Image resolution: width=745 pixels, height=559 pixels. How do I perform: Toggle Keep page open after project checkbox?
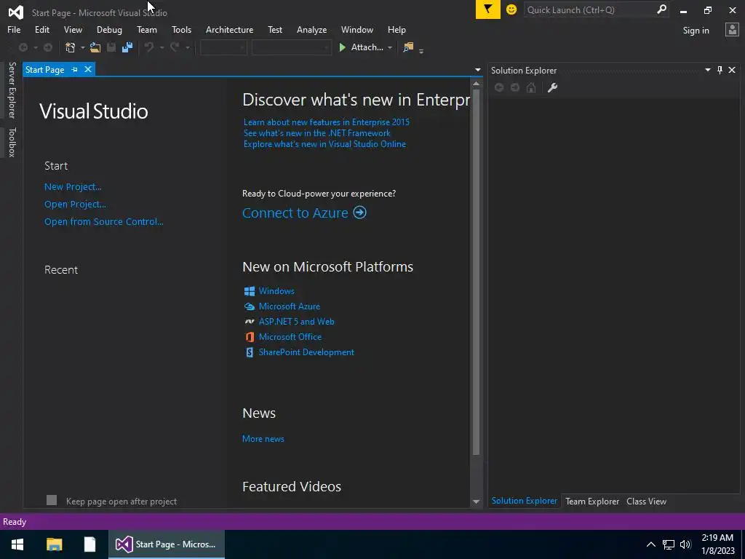click(x=52, y=500)
